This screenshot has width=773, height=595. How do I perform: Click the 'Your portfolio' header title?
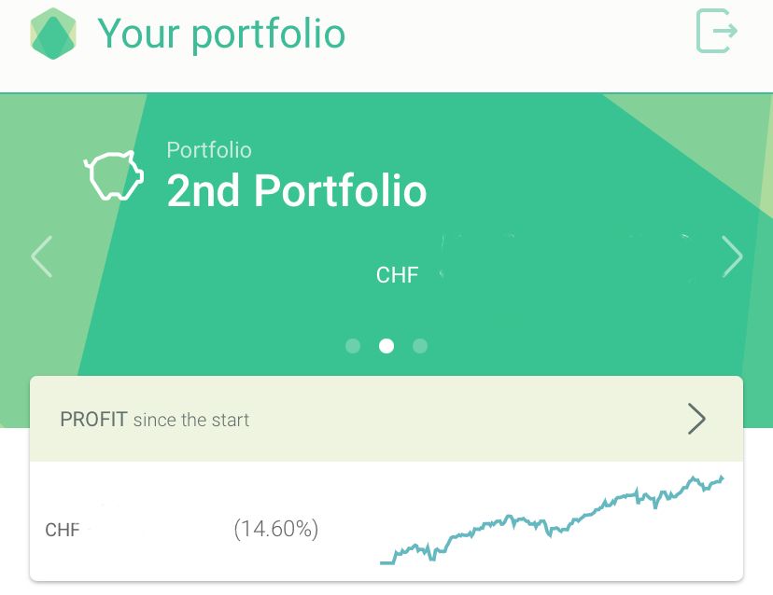pos(221,34)
